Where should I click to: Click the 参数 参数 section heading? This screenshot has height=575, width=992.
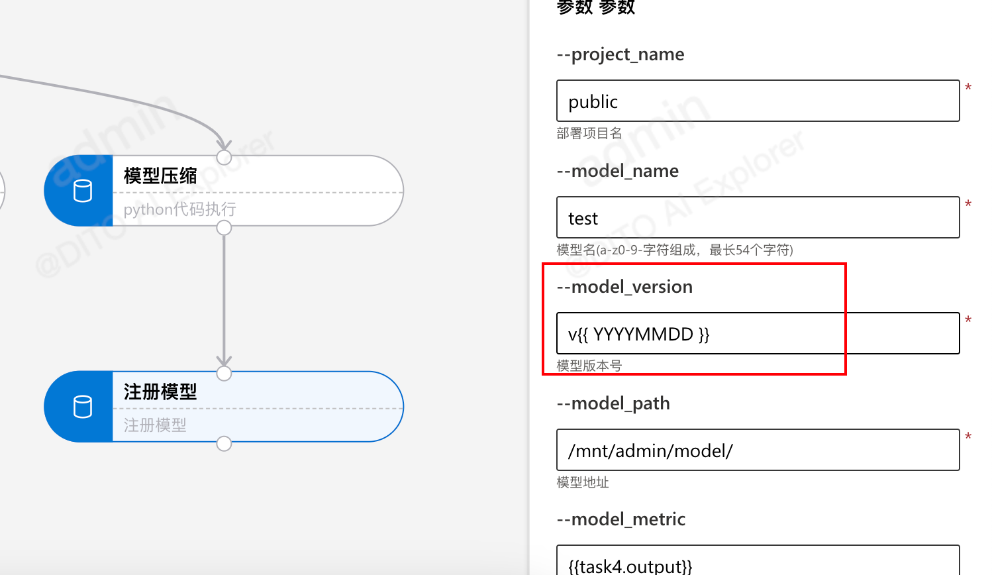(596, 7)
